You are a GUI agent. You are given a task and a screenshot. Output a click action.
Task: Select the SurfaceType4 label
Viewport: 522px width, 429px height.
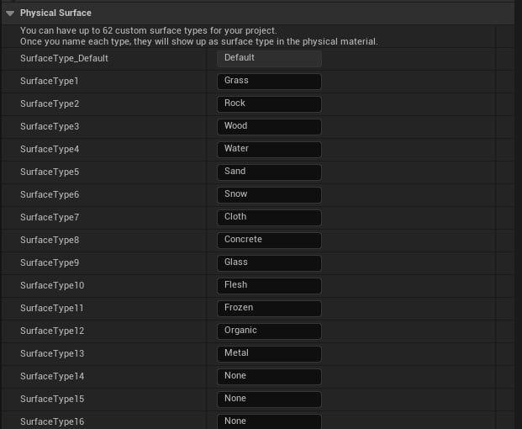(50, 149)
